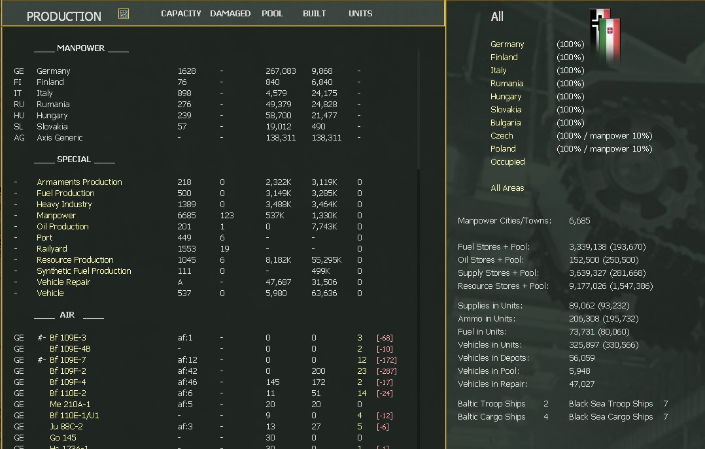705x449 pixels.
Task: Open Synthetic Fuel Production details
Action: pos(84,271)
